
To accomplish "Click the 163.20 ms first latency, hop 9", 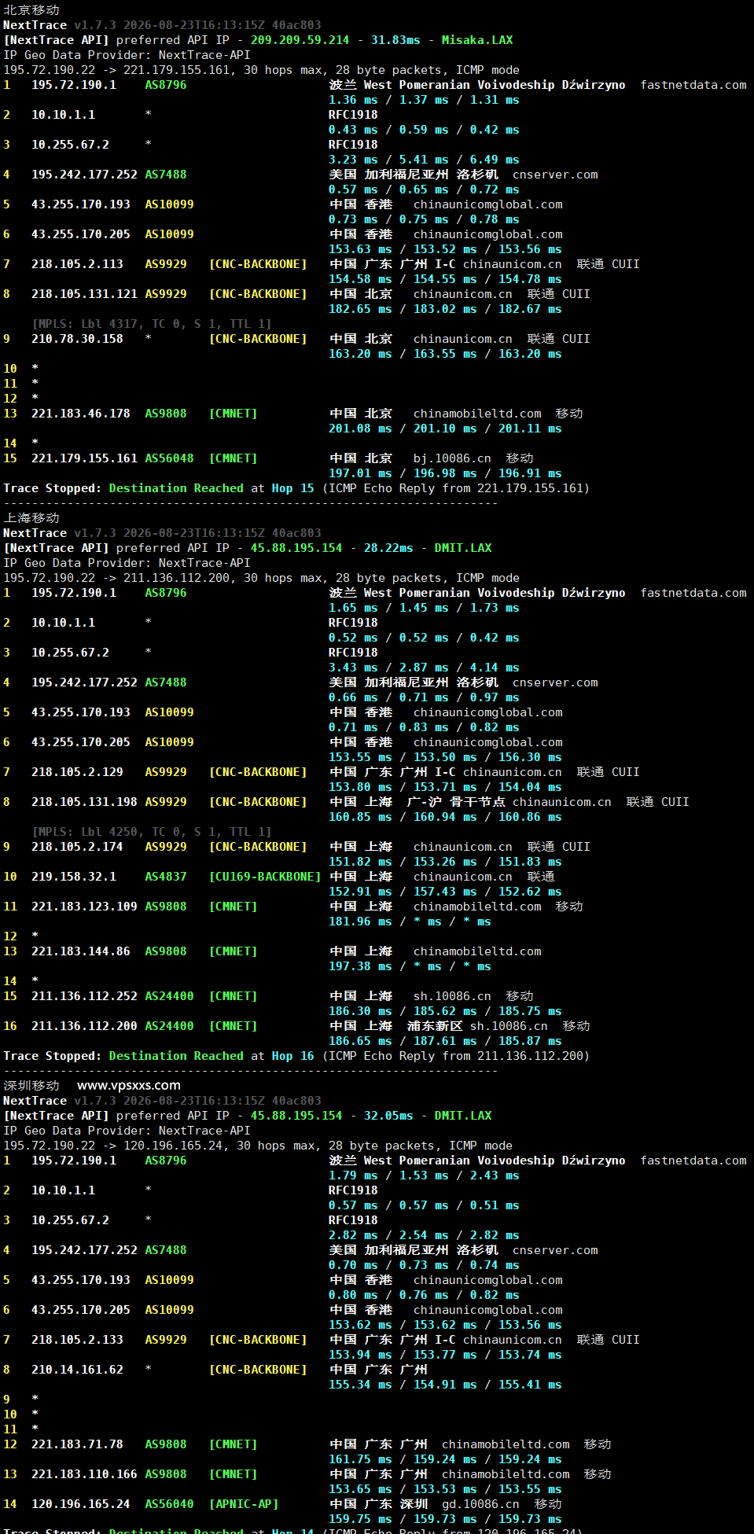I will pyautogui.click(x=360, y=354).
